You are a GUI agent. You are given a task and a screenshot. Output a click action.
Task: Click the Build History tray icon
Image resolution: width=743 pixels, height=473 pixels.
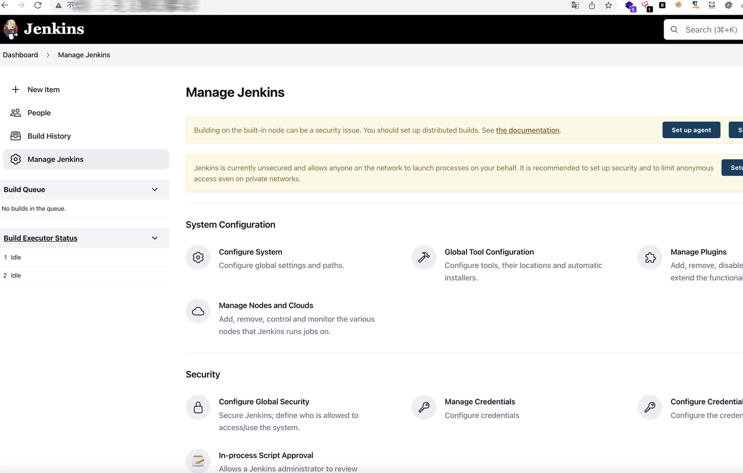[x=16, y=136]
